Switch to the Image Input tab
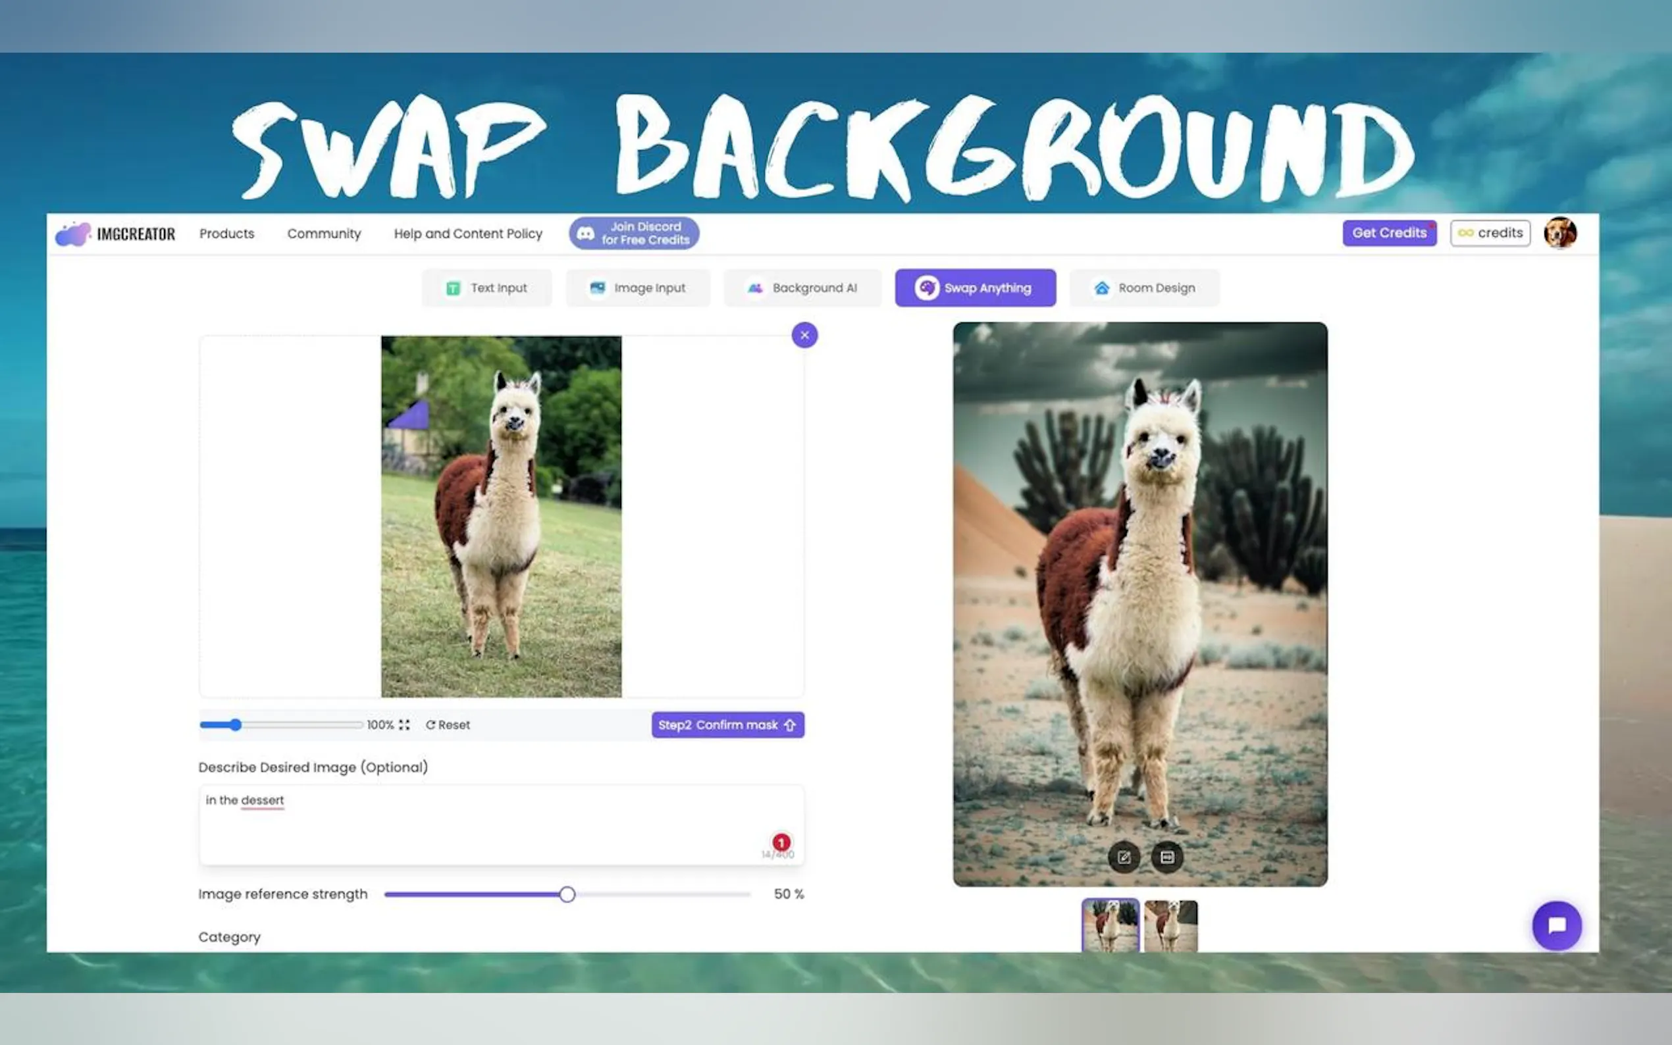This screenshot has height=1045, width=1672. (638, 288)
